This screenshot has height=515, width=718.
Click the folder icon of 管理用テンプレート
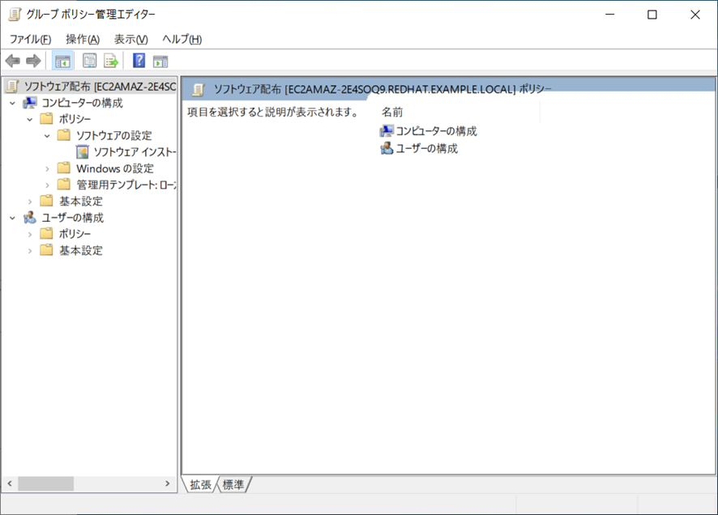(64, 185)
